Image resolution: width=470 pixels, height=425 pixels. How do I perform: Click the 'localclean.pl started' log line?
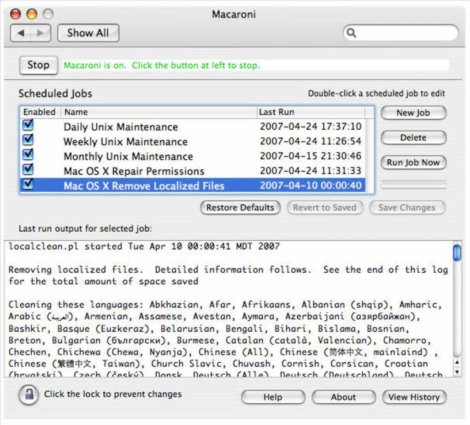144,246
